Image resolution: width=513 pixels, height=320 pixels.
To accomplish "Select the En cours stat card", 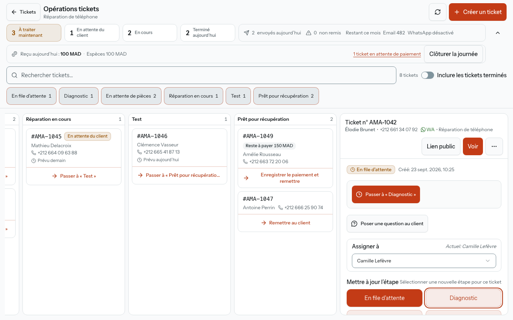I will click(149, 33).
